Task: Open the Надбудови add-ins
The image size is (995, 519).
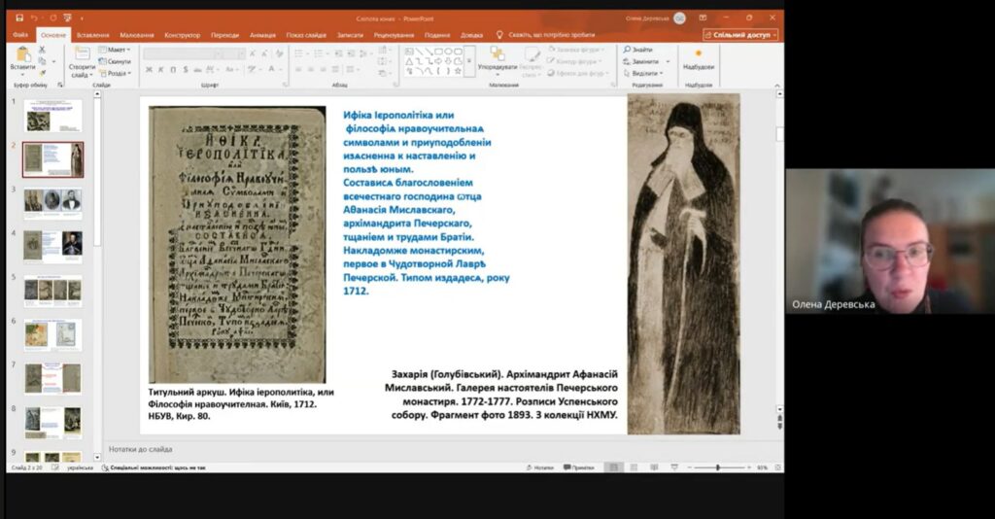Action: tap(699, 59)
